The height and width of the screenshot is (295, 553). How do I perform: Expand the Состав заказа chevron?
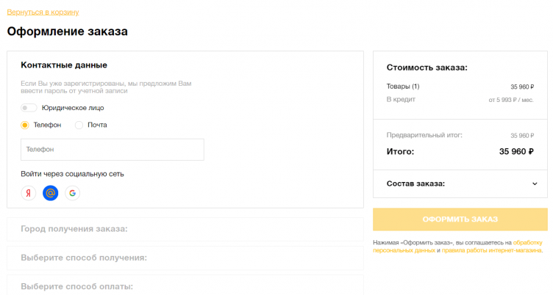click(x=535, y=183)
